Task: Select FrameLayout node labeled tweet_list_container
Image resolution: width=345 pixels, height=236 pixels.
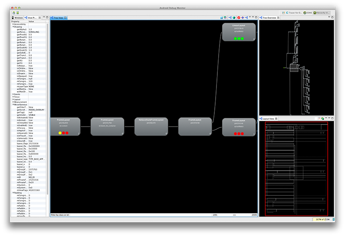Action: coord(107,127)
